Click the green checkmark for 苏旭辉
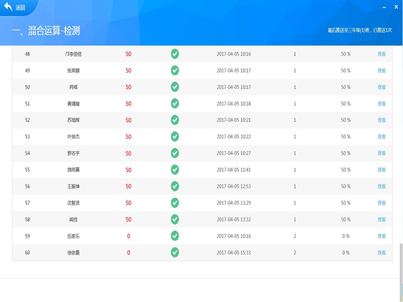 click(175, 120)
